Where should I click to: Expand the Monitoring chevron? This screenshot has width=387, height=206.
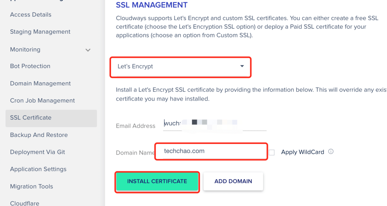pos(88,50)
